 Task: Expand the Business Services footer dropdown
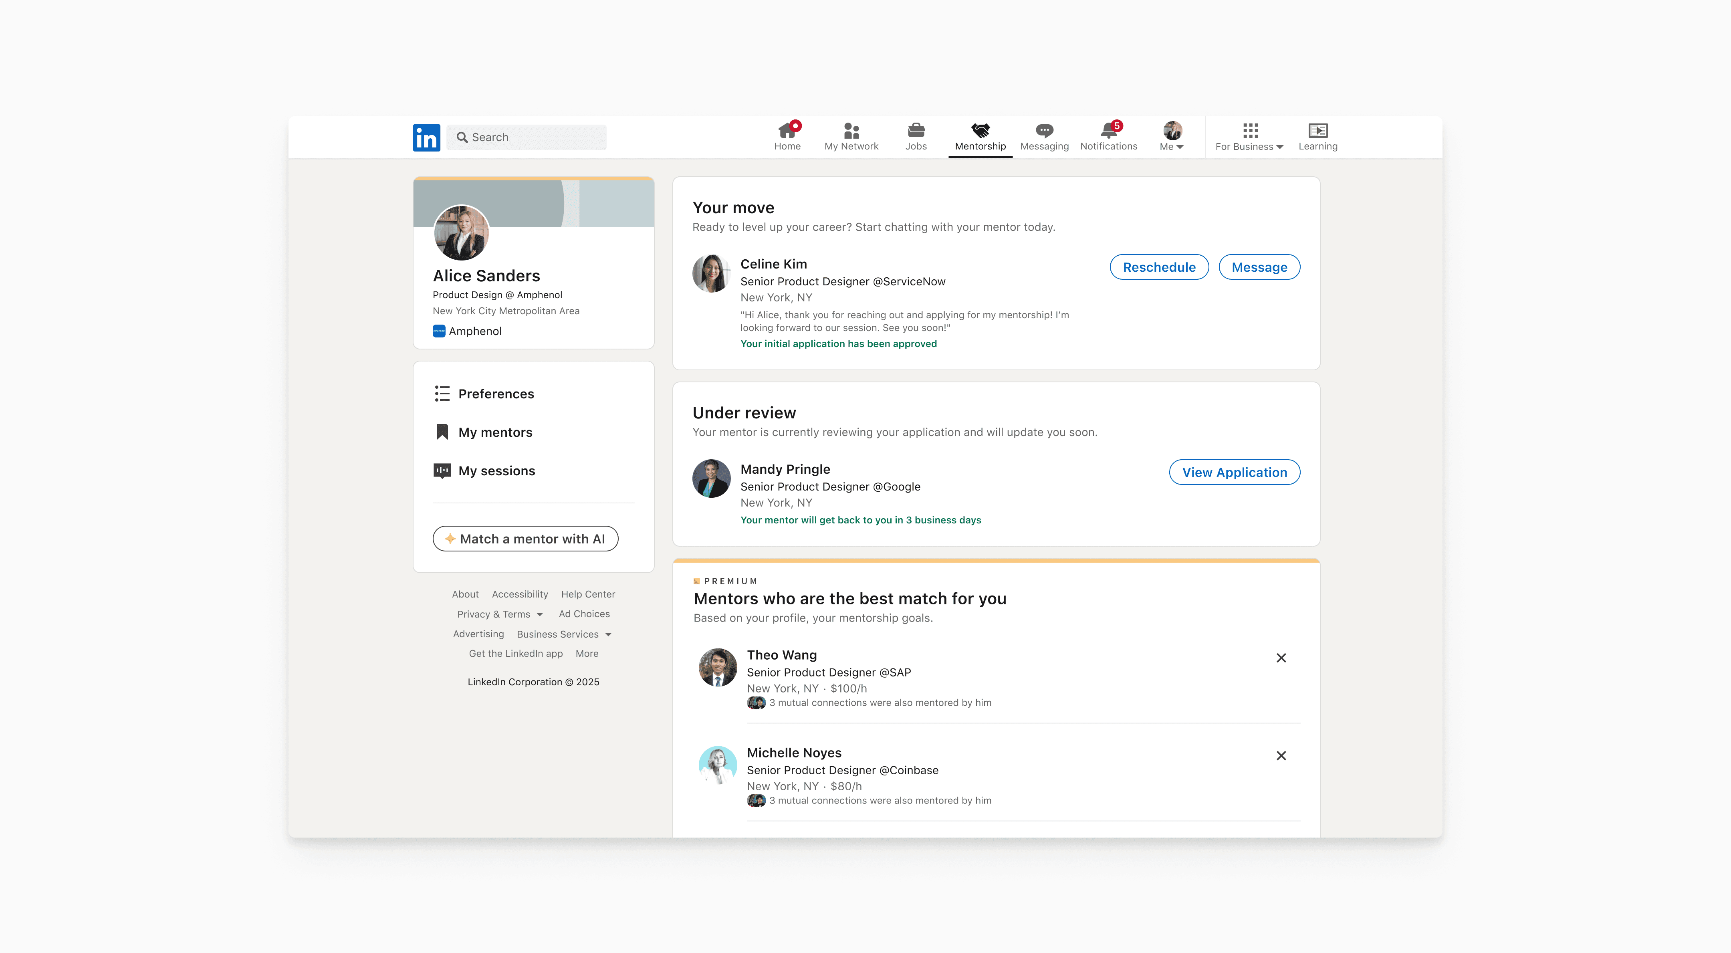tap(564, 634)
